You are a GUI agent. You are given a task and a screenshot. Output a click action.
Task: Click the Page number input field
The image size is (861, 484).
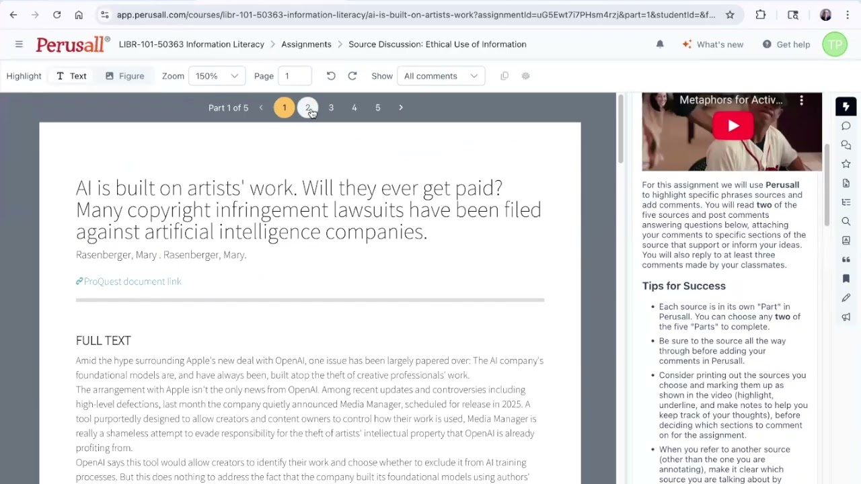tap(295, 76)
